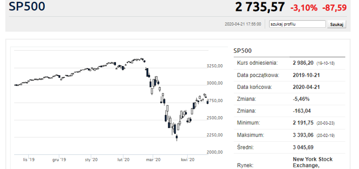Click the 2020-04-21 17:55:00 timestamp
This screenshot has width=359, height=169.
pyautogui.click(x=243, y=24)
